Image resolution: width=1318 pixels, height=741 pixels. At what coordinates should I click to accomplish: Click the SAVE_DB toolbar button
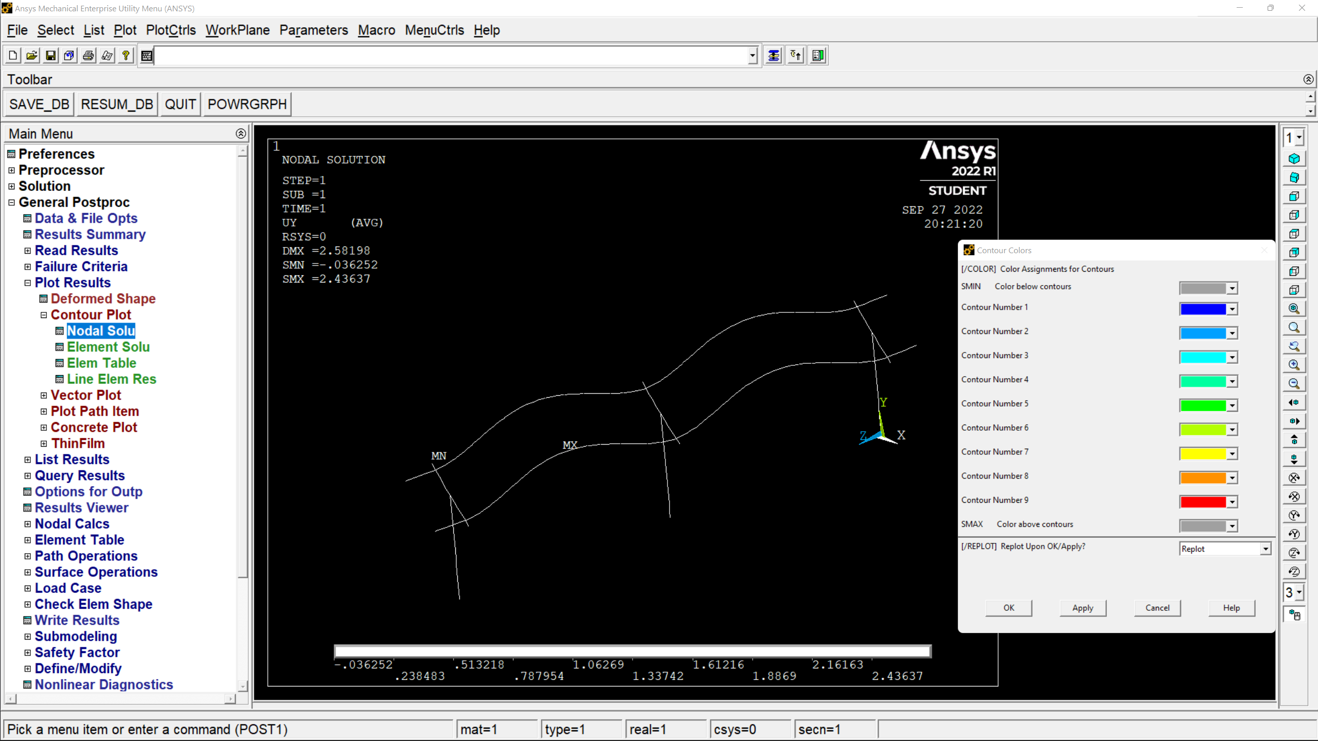coord(39,104)
